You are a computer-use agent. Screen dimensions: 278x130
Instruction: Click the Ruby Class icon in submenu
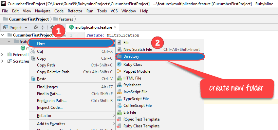point(119,65)
